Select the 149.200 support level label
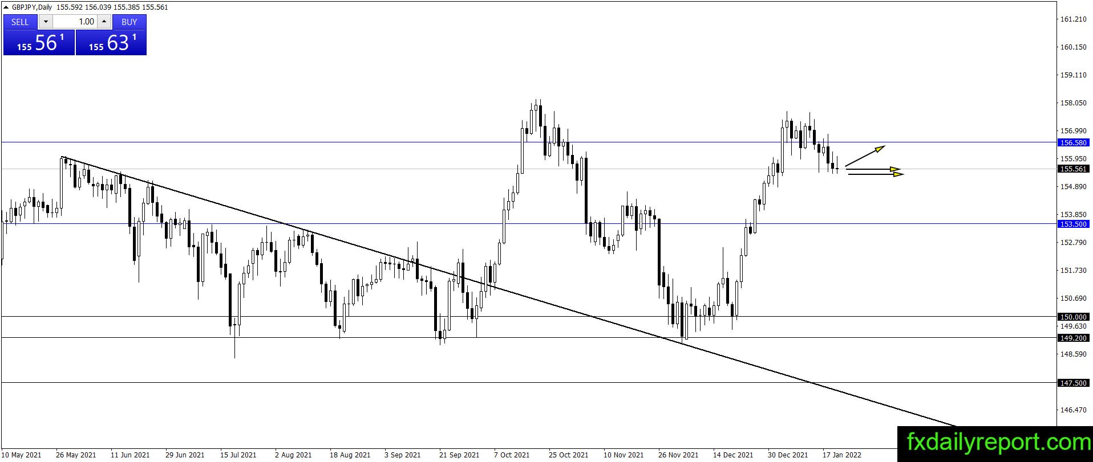Screen dimensions: 1093x462 [1073, 338]
